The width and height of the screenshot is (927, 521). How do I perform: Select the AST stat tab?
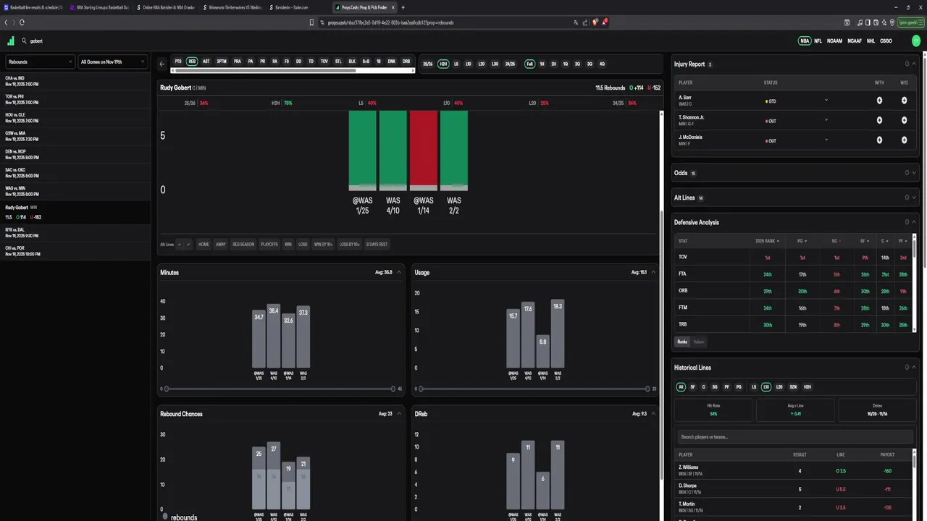pyautogui.click(x=206, y=62)
